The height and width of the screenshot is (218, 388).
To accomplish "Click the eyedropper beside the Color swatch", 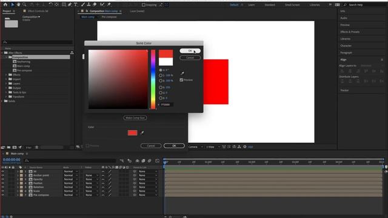I will [x=142, y=133].
